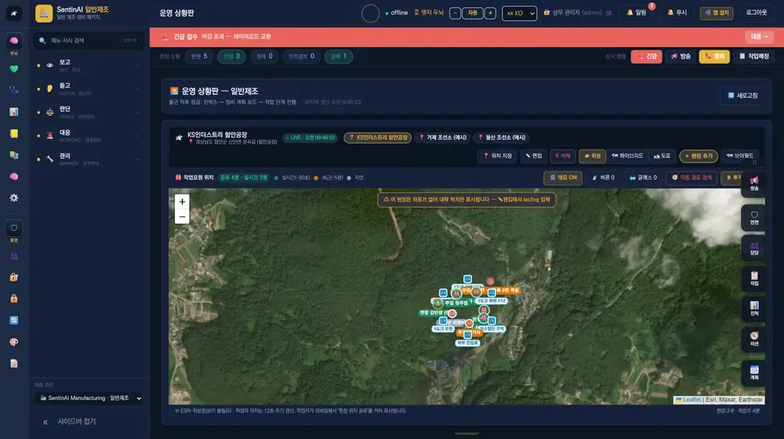Toggle the 푸시 notifications button
Screen dimensions: 784x439
(677, 13)
